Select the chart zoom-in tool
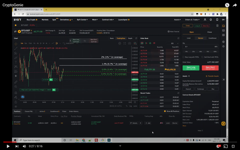240x150 pixels. pos(16,87)
